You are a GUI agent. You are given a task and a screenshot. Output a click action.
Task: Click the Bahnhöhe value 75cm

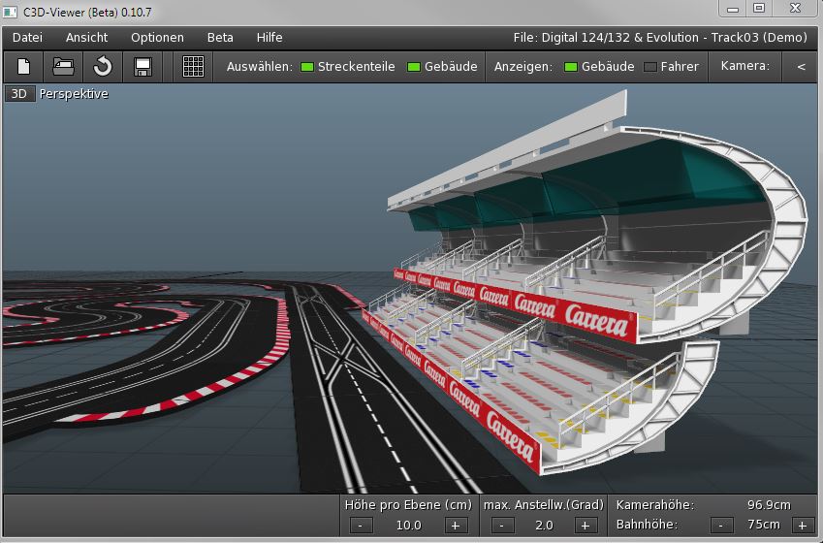pyautogui.click(x=764, y=525)
